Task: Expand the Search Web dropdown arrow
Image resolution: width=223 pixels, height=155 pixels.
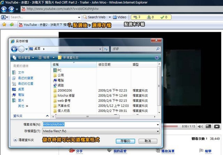Action: [110, 17]
